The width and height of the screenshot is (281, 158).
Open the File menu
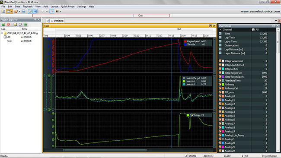pyautogui.click(x=3, y=6)
